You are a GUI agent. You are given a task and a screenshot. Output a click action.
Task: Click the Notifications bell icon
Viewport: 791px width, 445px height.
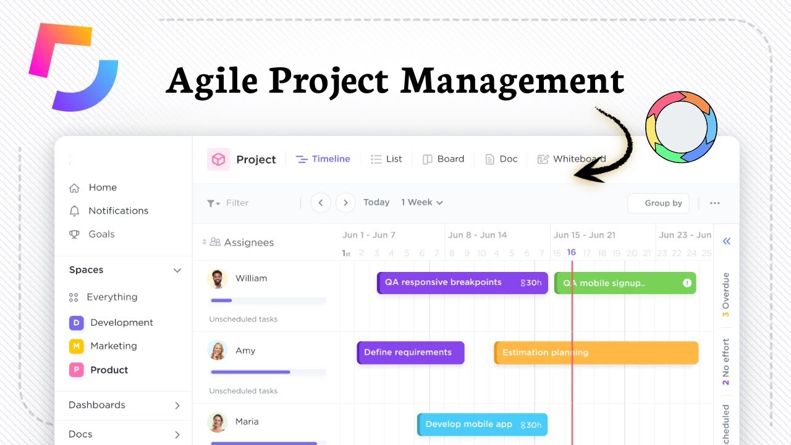click(74, 211)
